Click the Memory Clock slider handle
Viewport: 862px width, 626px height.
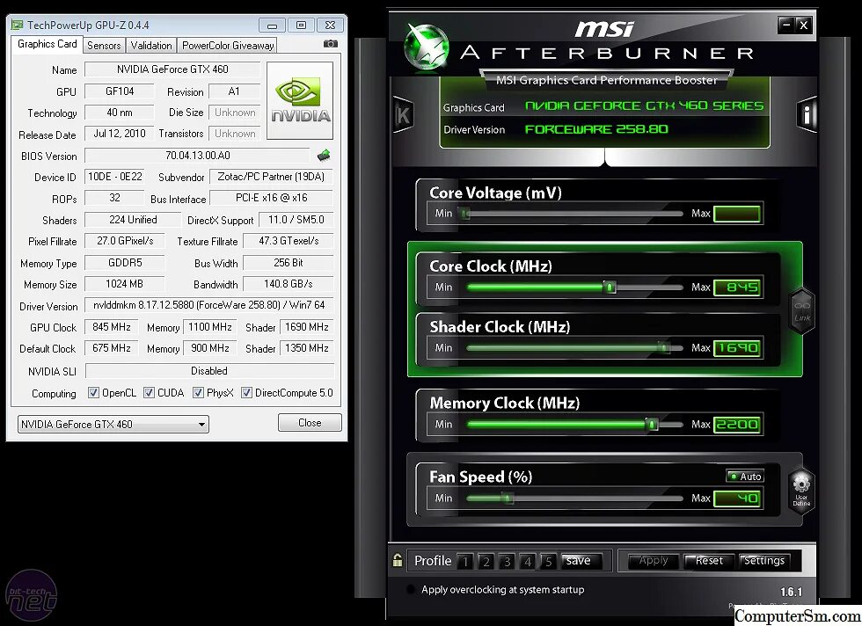(652, 424)
